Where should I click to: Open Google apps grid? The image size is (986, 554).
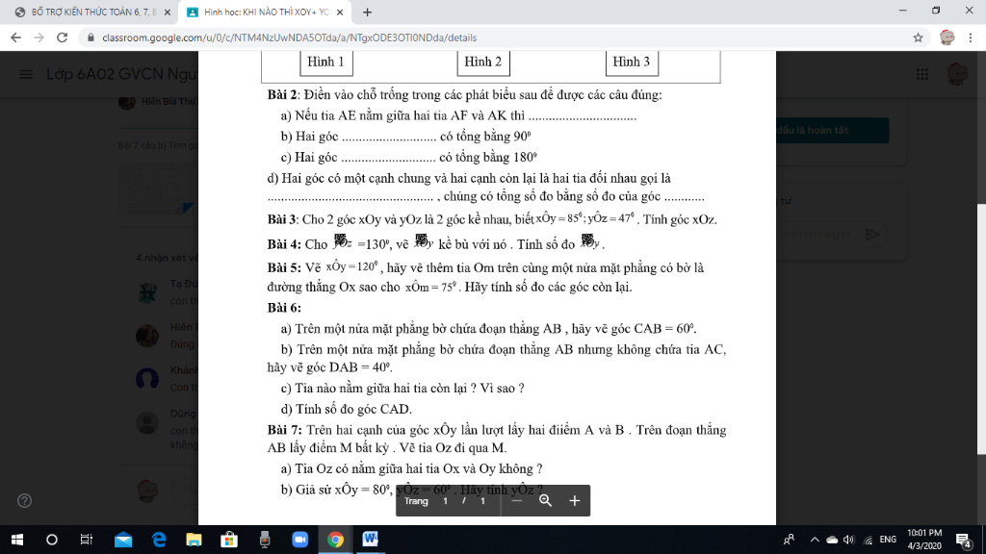click(x=921, y=74)
